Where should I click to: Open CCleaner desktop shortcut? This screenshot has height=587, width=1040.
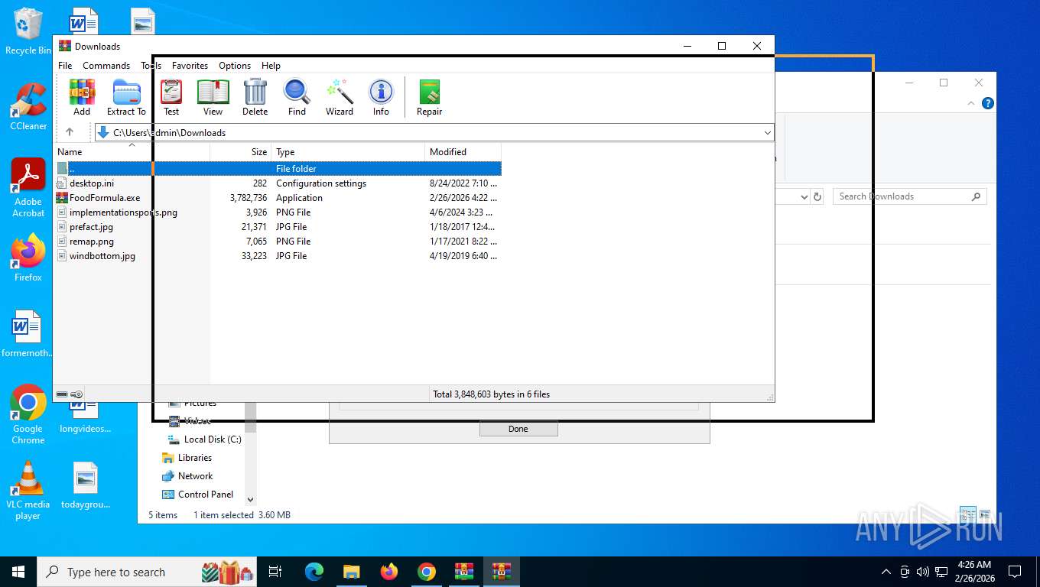click(x=28, y=107)
